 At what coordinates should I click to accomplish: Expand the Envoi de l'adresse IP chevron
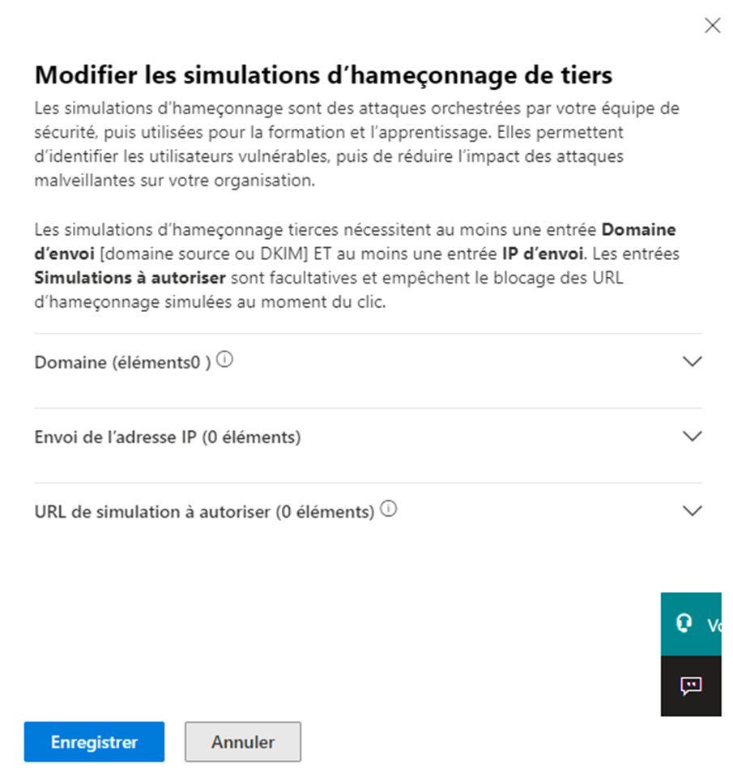click(x=692, y=437)
